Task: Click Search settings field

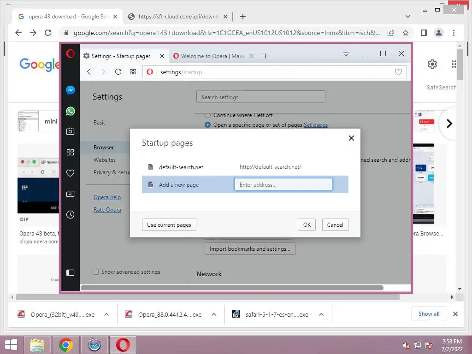Action: [261, 97]
